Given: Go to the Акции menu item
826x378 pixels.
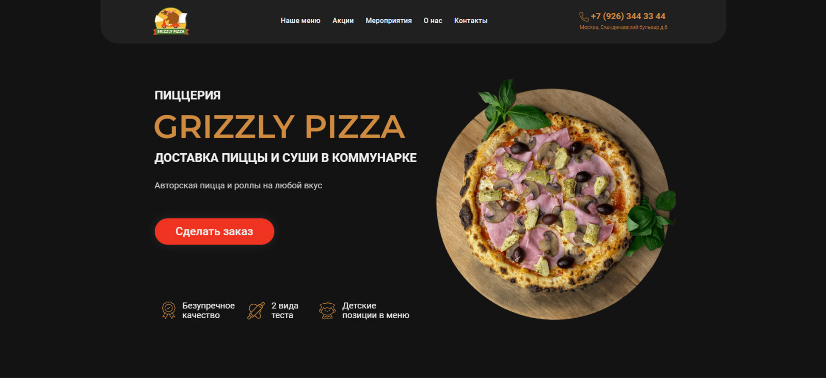Looking at the screenshot, I should tap(343, 21).
